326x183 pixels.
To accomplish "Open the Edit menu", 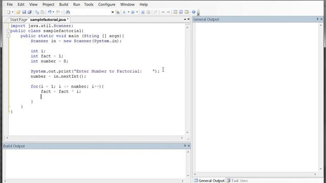I will tap(21, 5).
